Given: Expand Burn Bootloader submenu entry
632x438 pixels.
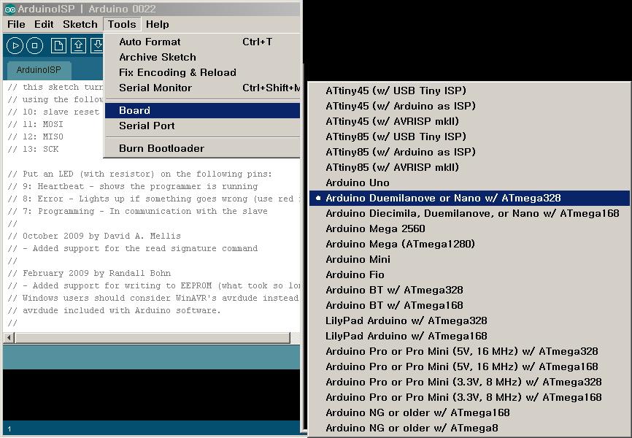Looking at the screenshot, I should click(x=202, y=148).
